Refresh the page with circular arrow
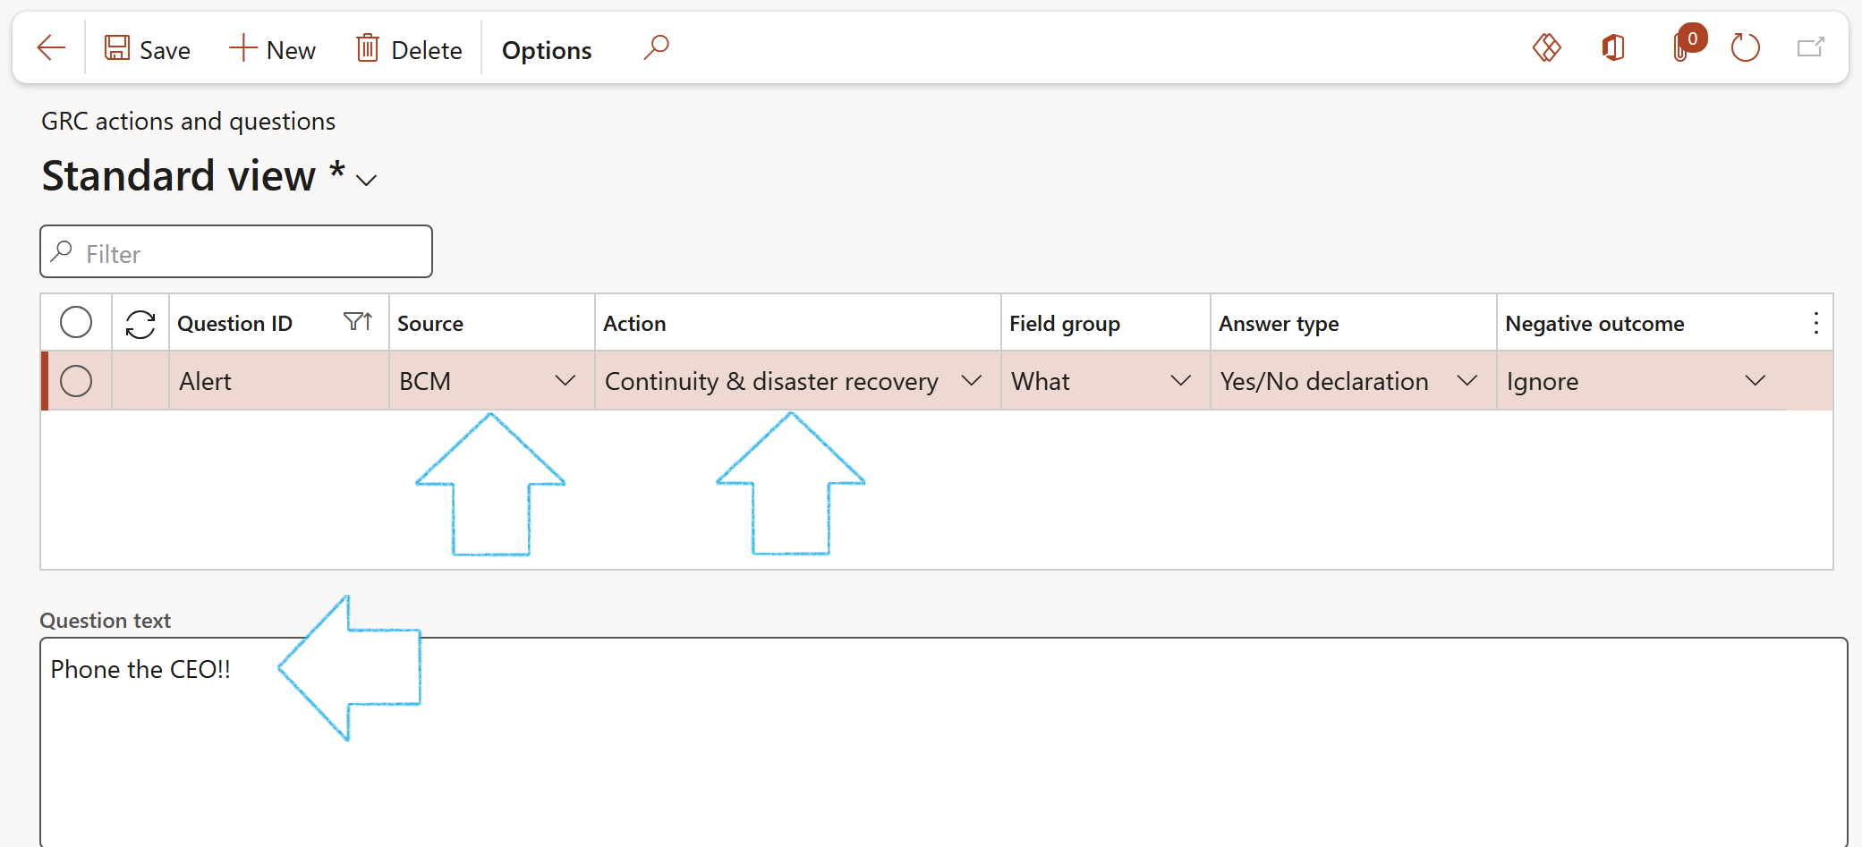Image resolution: width=1862 pixels, height=847 pixels. point(1745,47)
